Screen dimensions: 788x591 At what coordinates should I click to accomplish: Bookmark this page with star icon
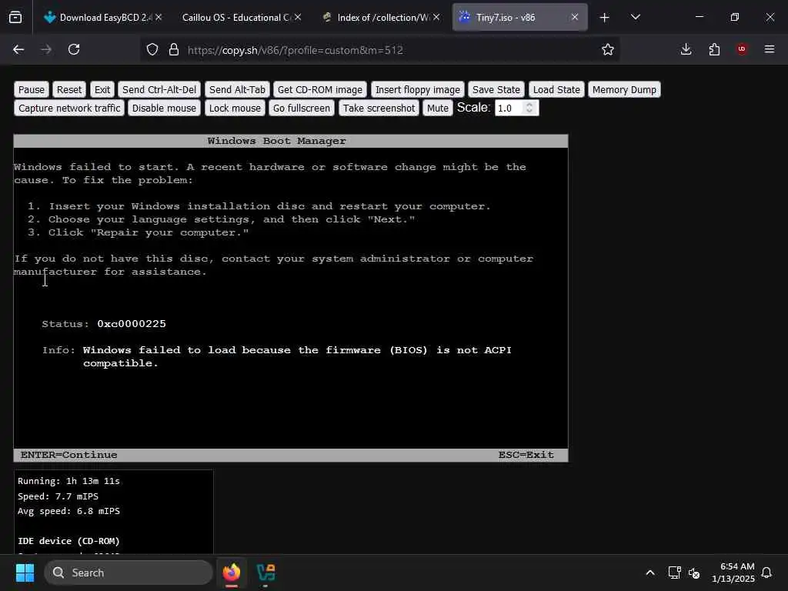tap(608, 49)
